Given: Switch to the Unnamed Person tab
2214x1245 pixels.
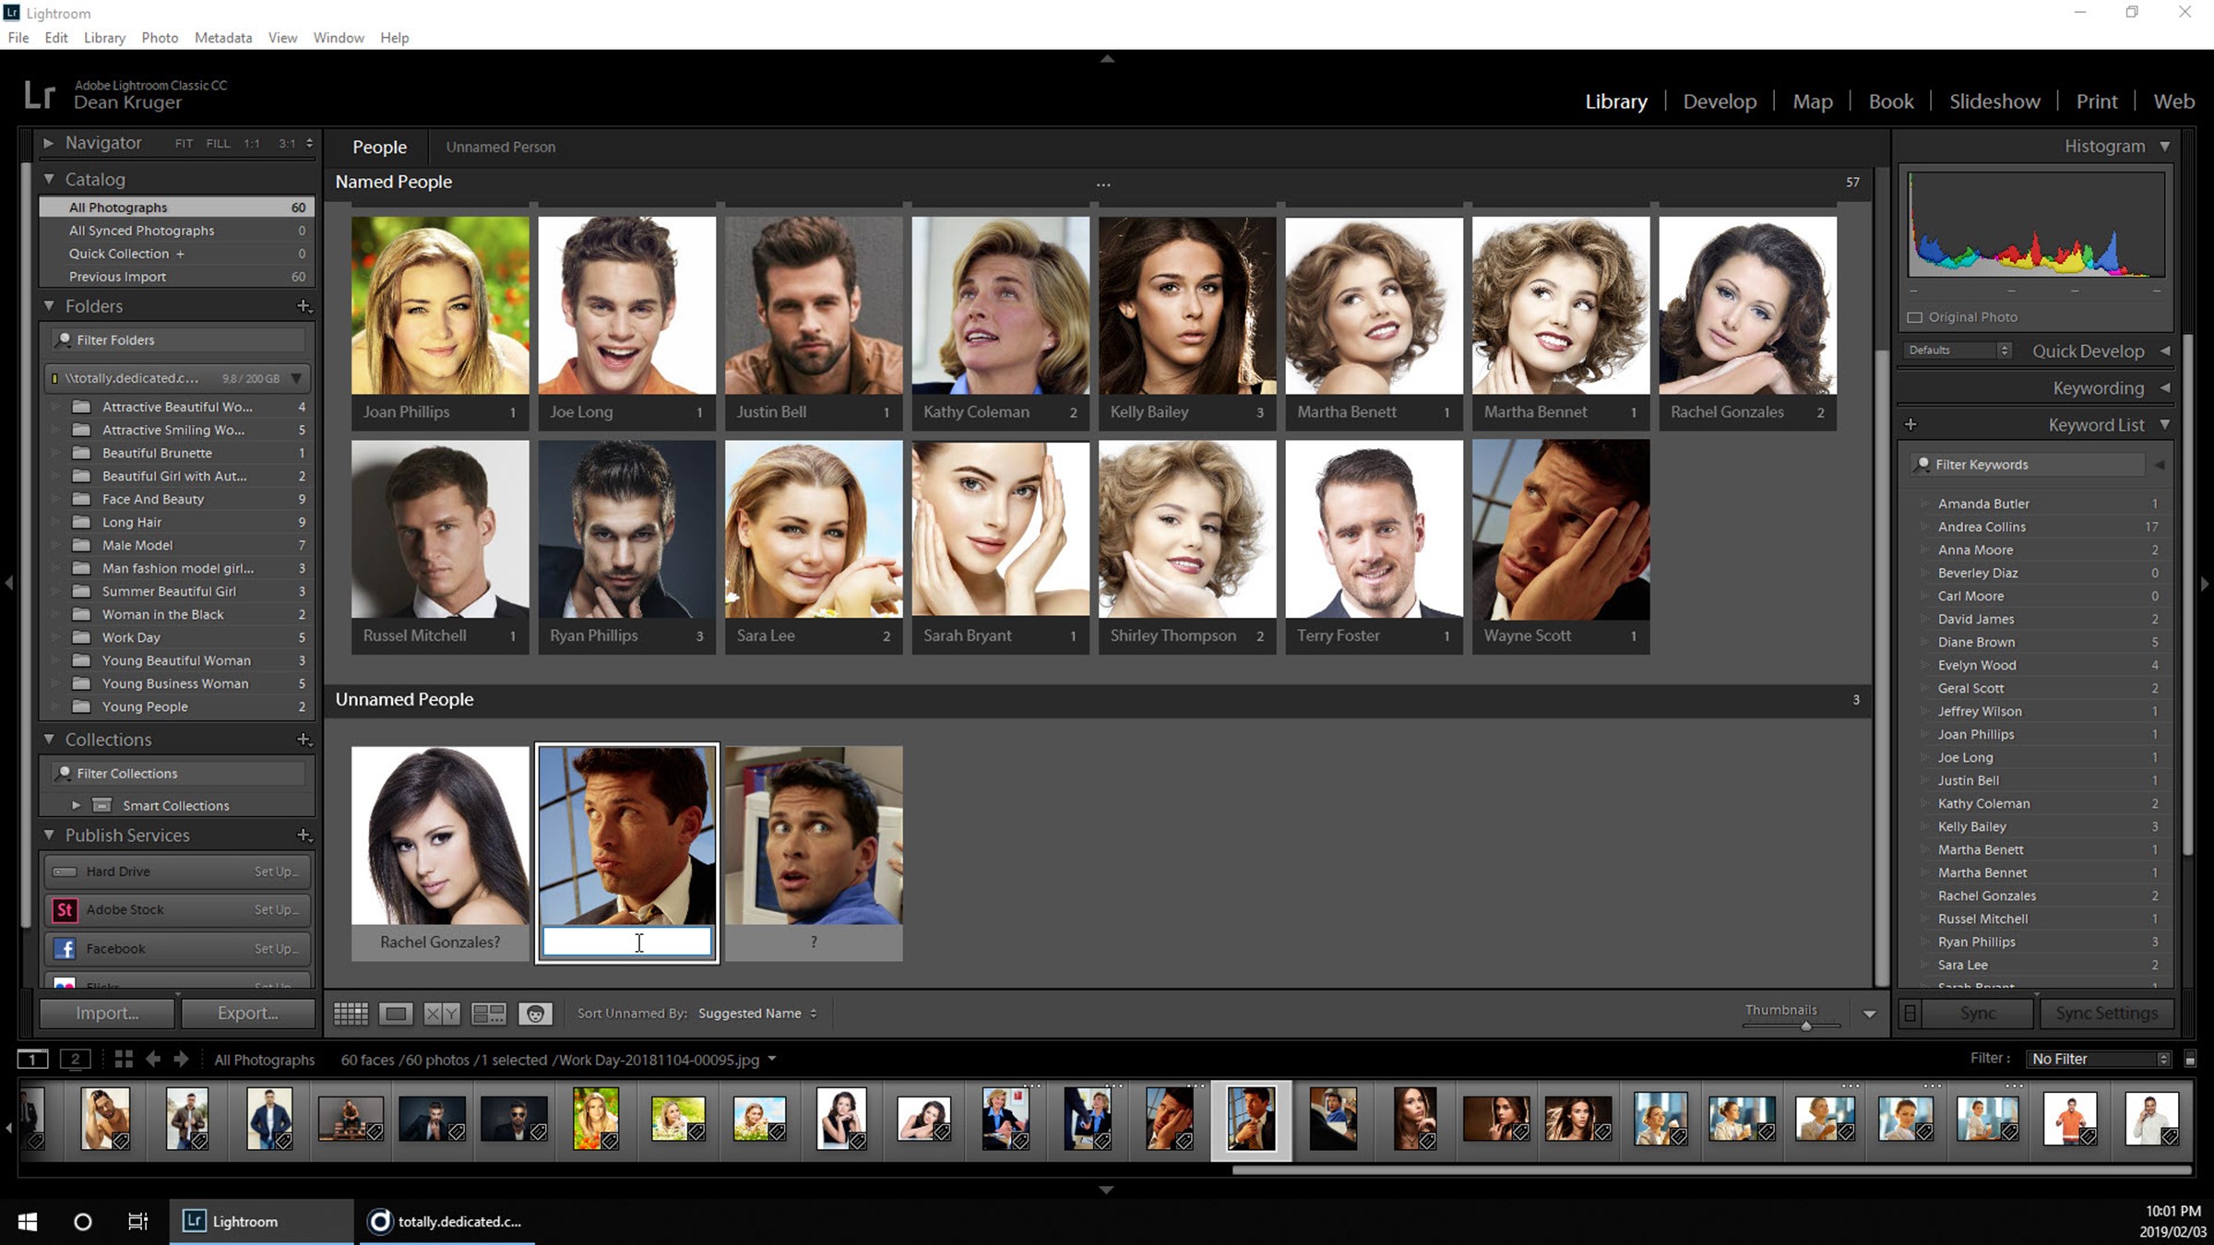Looking at the screenshot, I should click(x=500, y=146).
